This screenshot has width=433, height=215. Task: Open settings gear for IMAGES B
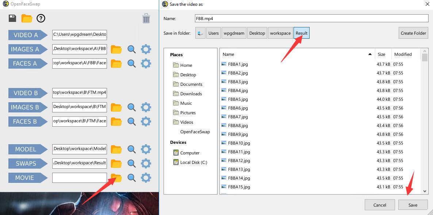click(146, 107)
